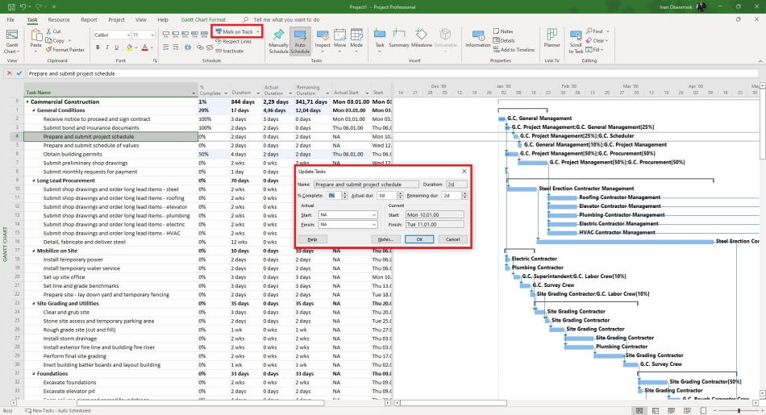Image resolution: width=766 pixels, height=415 pixels.
Task: Switch to the Gantt Chart Format tab
Action: (203, 20)
